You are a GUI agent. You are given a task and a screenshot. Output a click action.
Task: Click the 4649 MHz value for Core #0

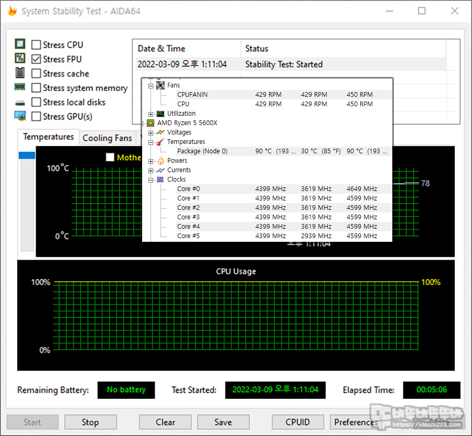pyautogui.click(x=361, y=189)
